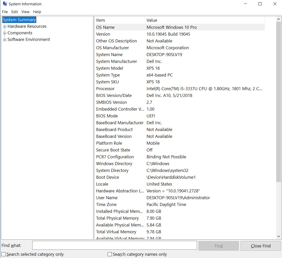
Task: Select the BIOS Version/Date row
Action: [x=180, y=96]
